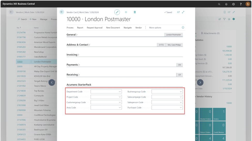Show More options in action bar
252x141 pixels.
(155, 27)
